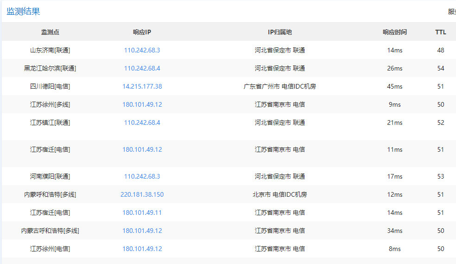
Task: Click the TTL value 53
Action: click(x=441, y=176)
